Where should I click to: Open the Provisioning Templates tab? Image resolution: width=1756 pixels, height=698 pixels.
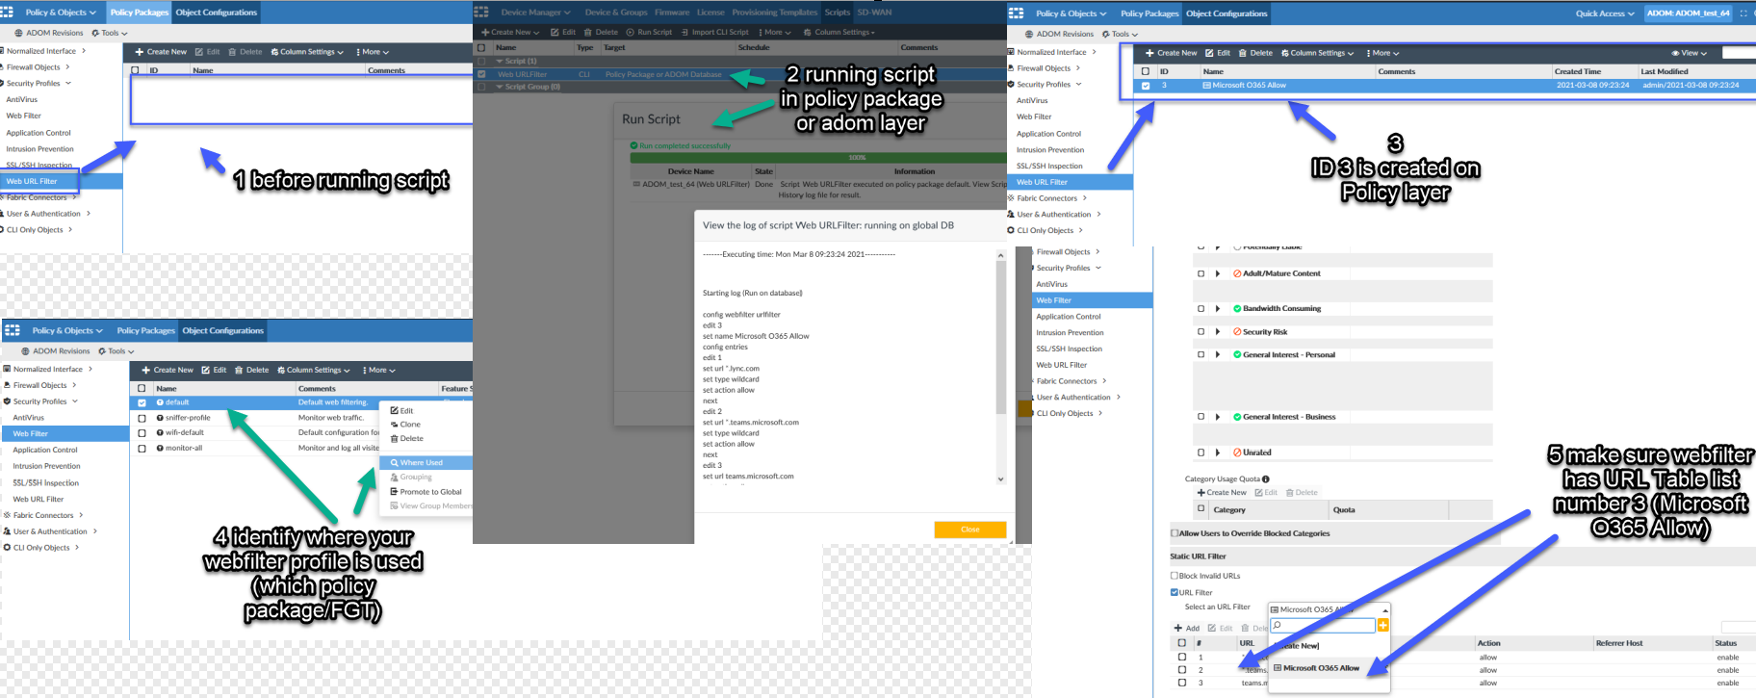click(x=774, y=13)
